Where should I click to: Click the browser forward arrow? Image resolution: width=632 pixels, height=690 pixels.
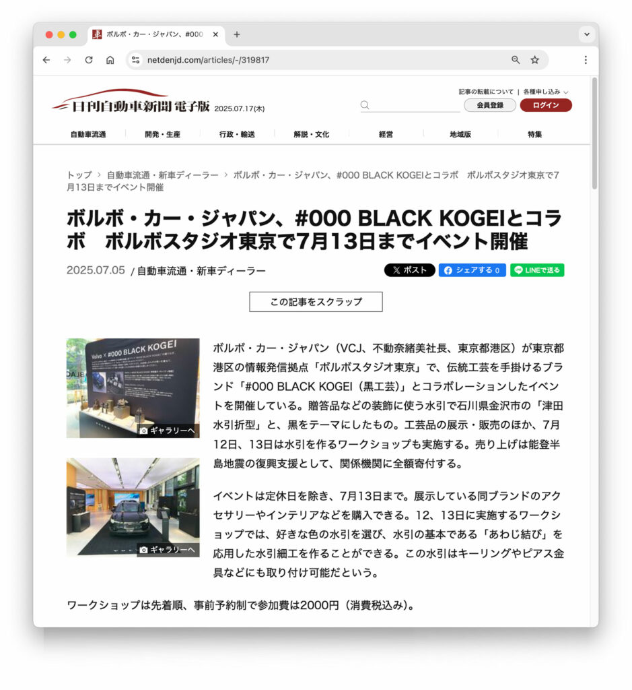(x=67, y=60)
